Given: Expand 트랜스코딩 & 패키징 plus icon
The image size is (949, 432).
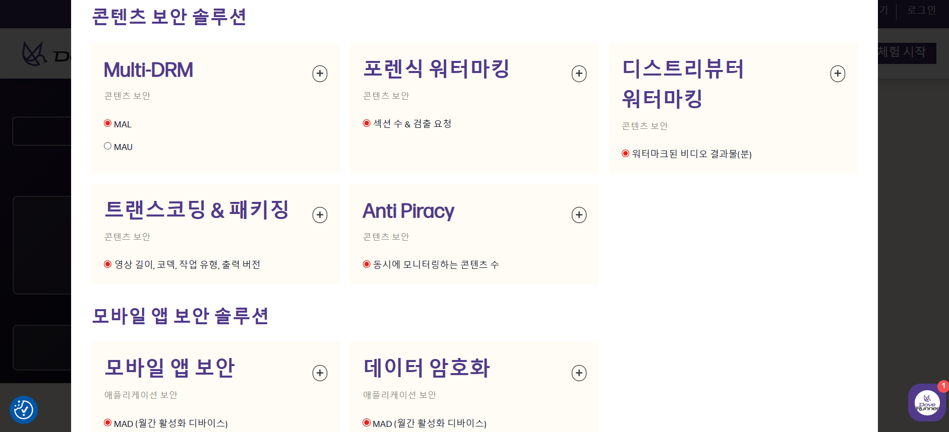Looking at the screenshot, I should pyautogui.click(x=320, y=215).
